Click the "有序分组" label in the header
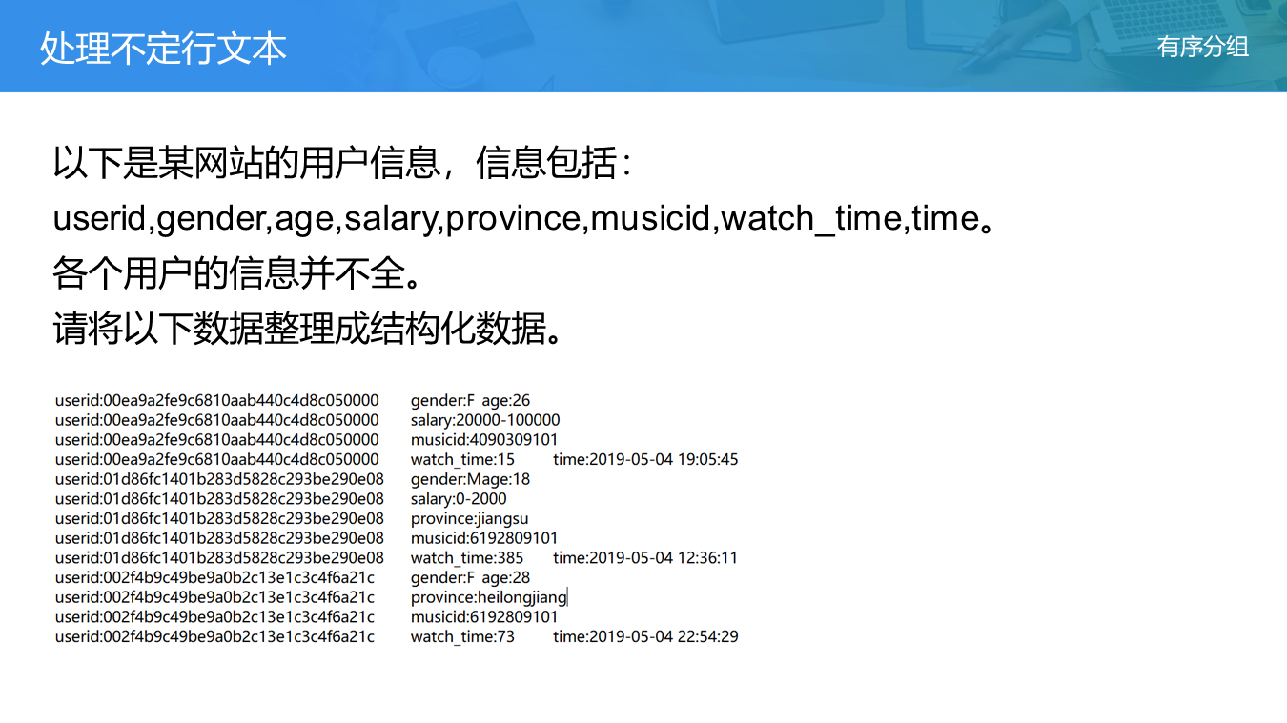Image resolution: width=1287 pixels, height=723 pixels. point(1203,47)
